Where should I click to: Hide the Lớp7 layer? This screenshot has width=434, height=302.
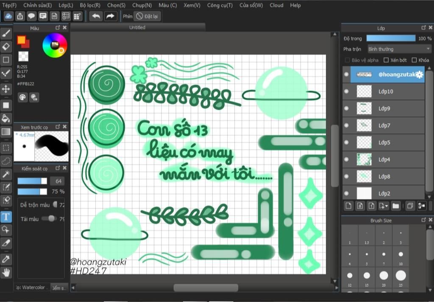pos(346,125)
